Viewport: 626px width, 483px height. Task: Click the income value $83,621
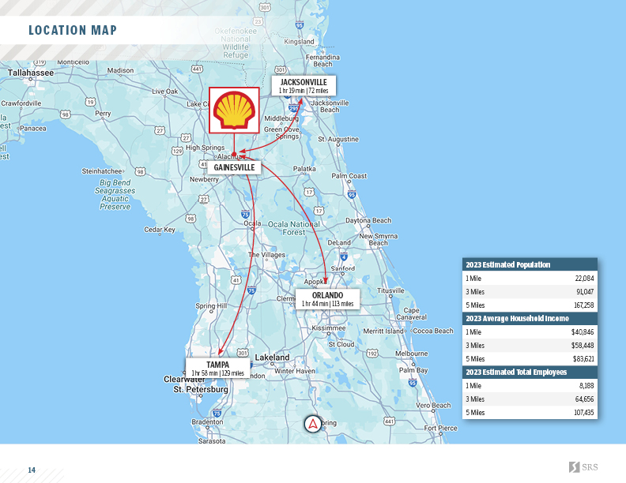click(x=583, y=359)
